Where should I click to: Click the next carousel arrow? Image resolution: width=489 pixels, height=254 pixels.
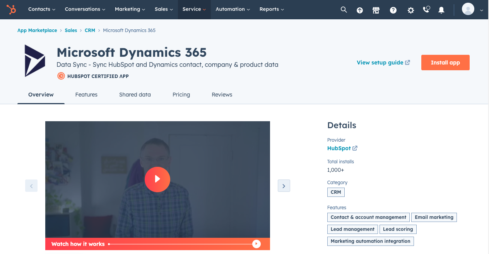(x=284, y=186)
